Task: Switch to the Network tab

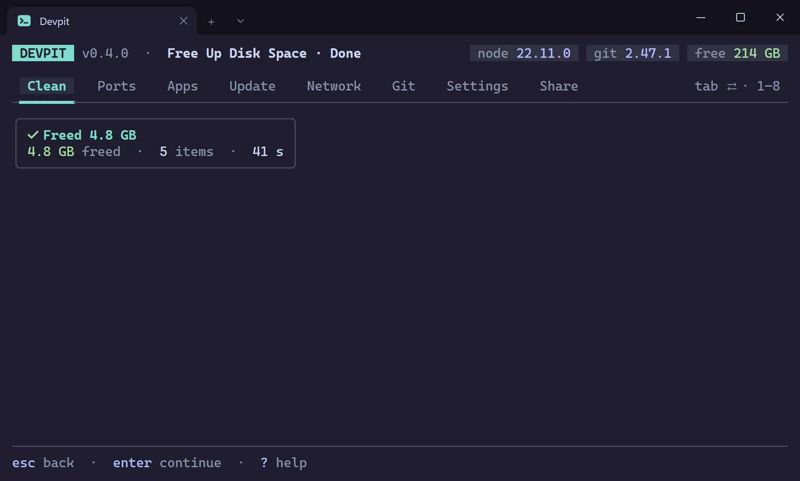Action: 334,86
